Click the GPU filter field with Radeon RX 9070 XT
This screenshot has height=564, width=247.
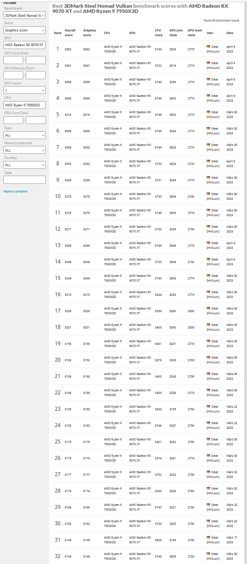pyautogui.click(x=25, y=45)
